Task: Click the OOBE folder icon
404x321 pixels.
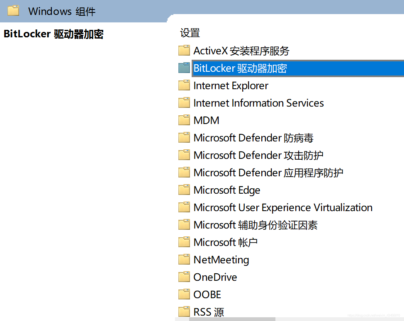Action: coord(184,294)
